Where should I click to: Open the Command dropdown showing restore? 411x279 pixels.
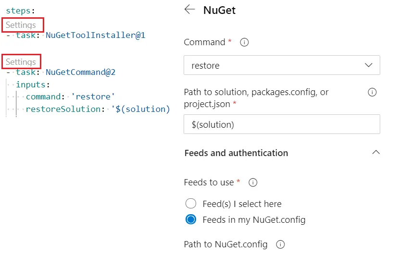(282, 65)
